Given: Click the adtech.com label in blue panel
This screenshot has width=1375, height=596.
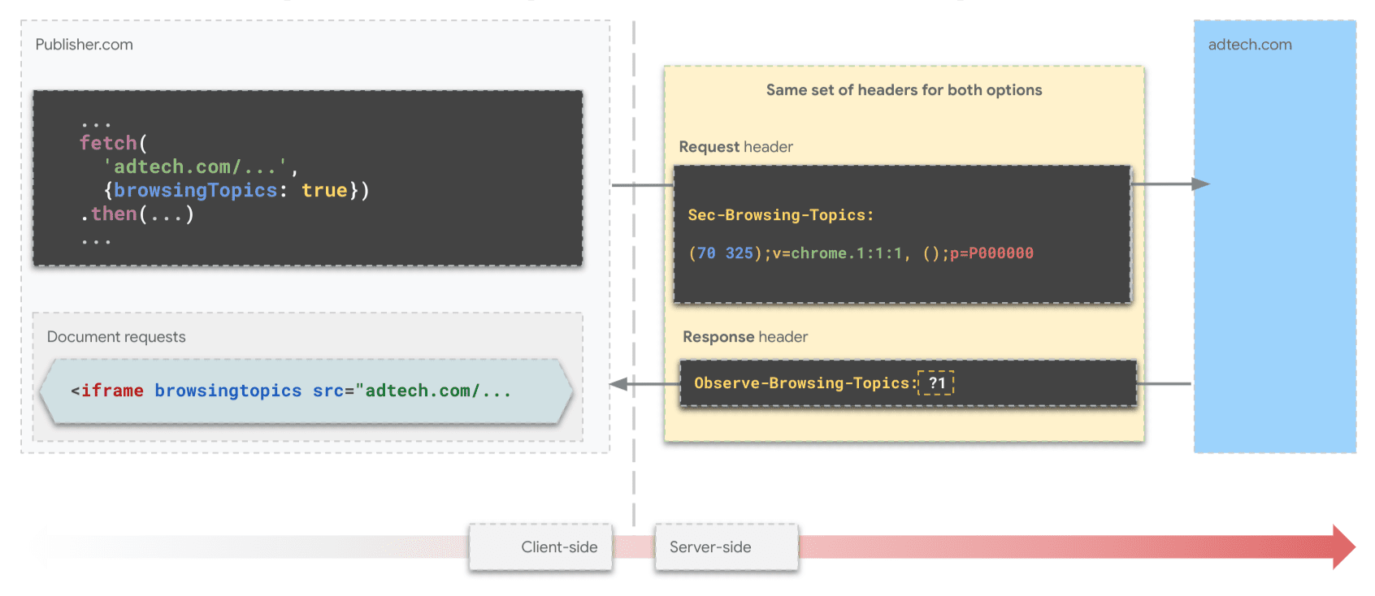Looking at the screenshot, I should click(x=1249, y=45).
